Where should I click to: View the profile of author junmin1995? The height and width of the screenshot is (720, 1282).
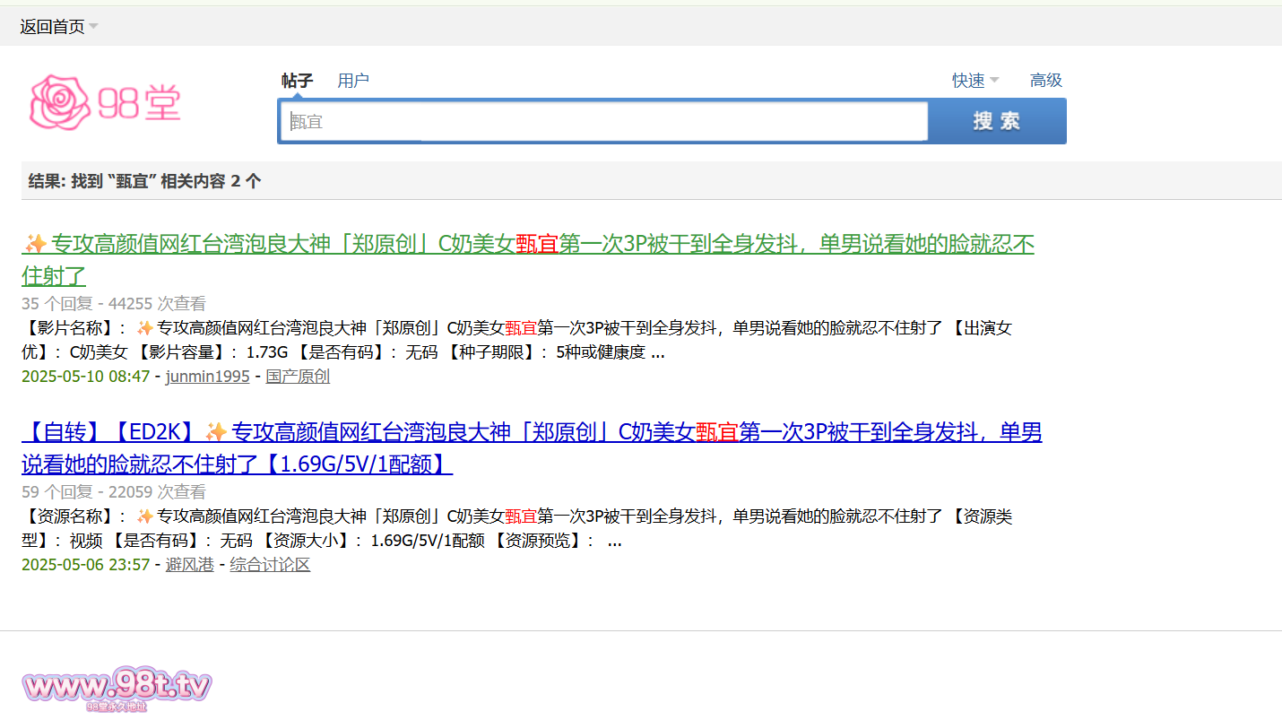pos(207,377)
